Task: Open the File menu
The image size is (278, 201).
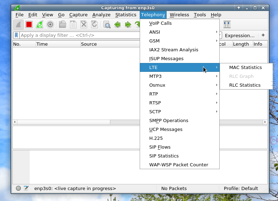Action: 19,15
